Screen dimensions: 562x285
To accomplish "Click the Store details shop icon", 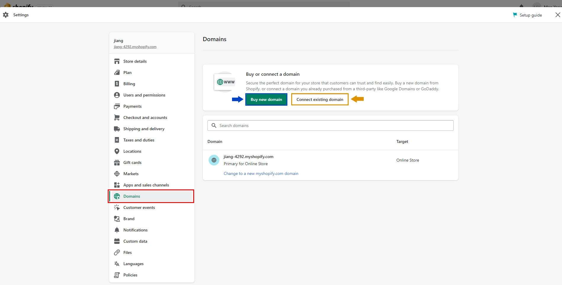I will pyautogui.click(x=117, y=61).
